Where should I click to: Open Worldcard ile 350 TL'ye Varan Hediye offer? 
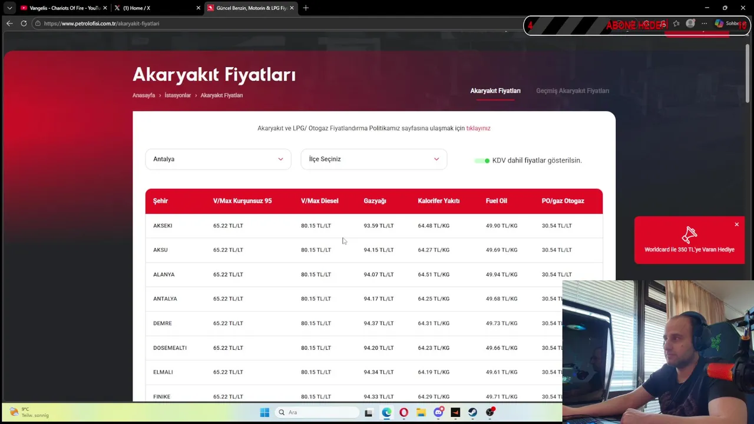(689, 250)
